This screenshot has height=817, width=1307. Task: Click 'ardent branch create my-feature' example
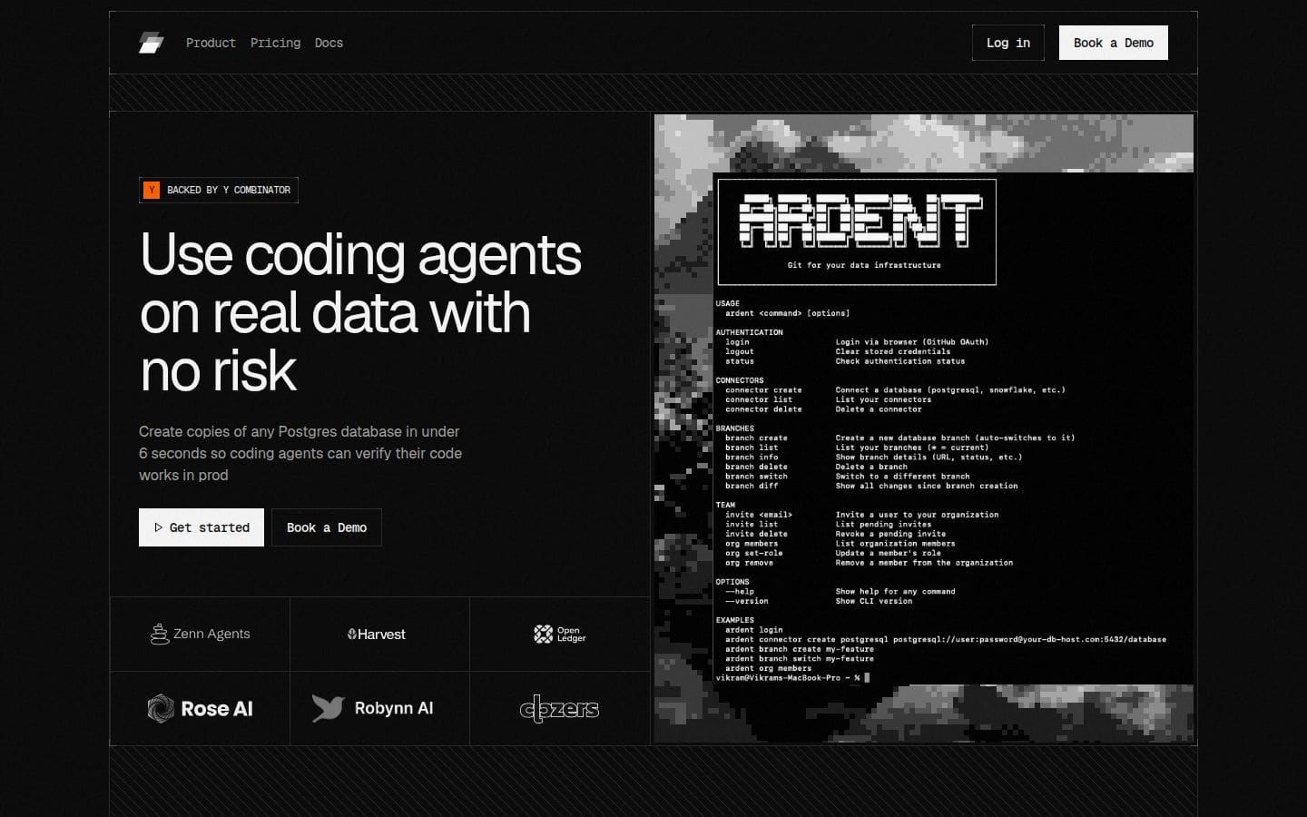point(799,649)
